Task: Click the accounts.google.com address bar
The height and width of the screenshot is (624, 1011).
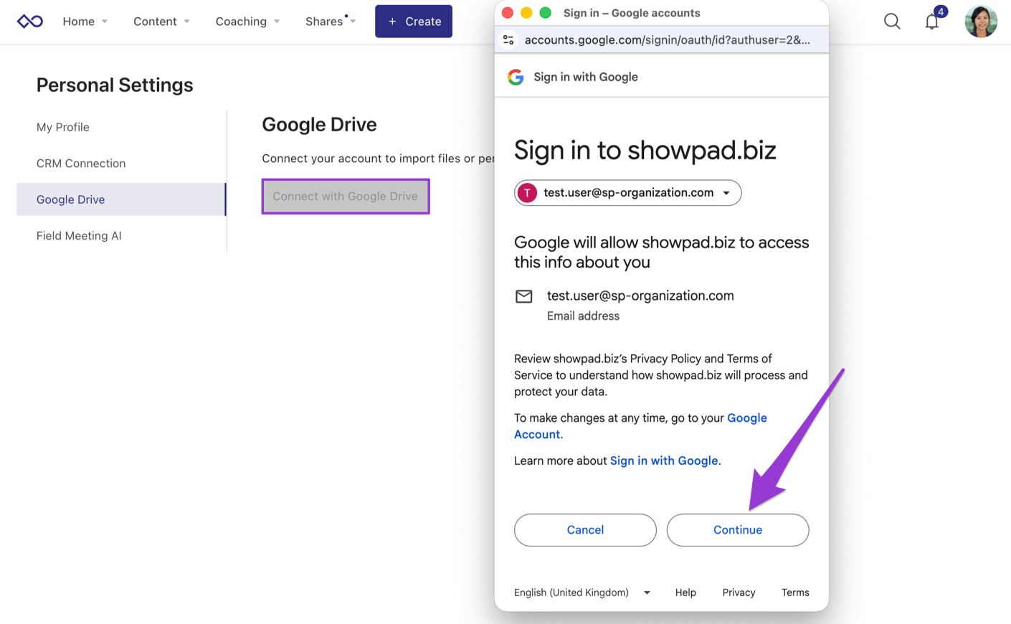Action: coord(668,40)
